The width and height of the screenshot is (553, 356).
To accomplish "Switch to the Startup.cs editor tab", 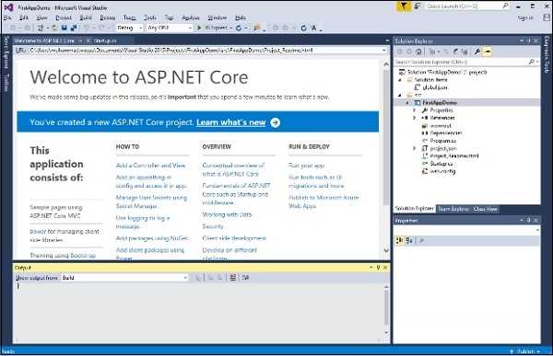I will pyautogui.click(x=105, y=40).
